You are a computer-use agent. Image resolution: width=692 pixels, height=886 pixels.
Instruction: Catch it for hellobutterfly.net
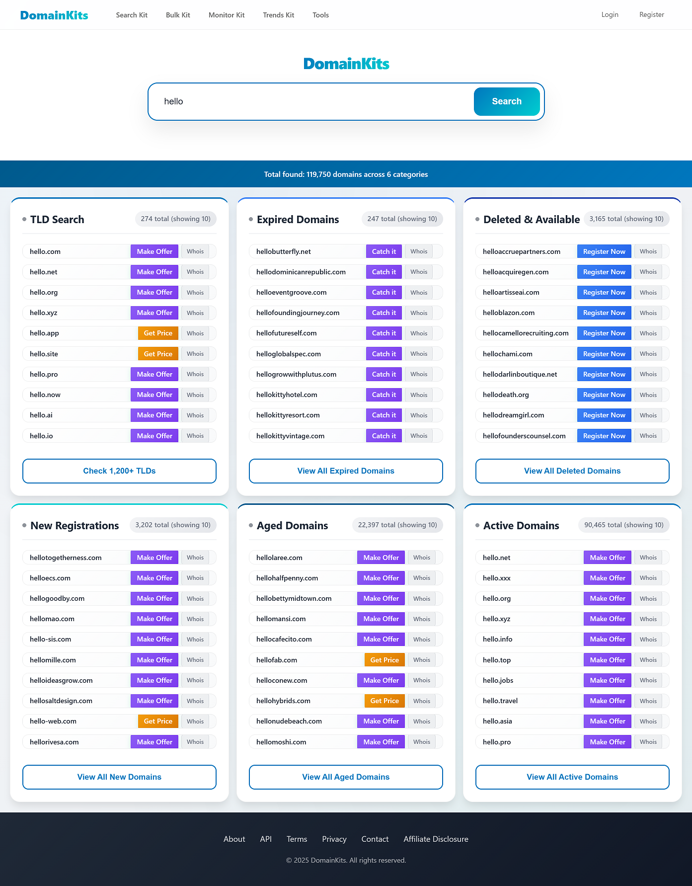click(384, 251)
